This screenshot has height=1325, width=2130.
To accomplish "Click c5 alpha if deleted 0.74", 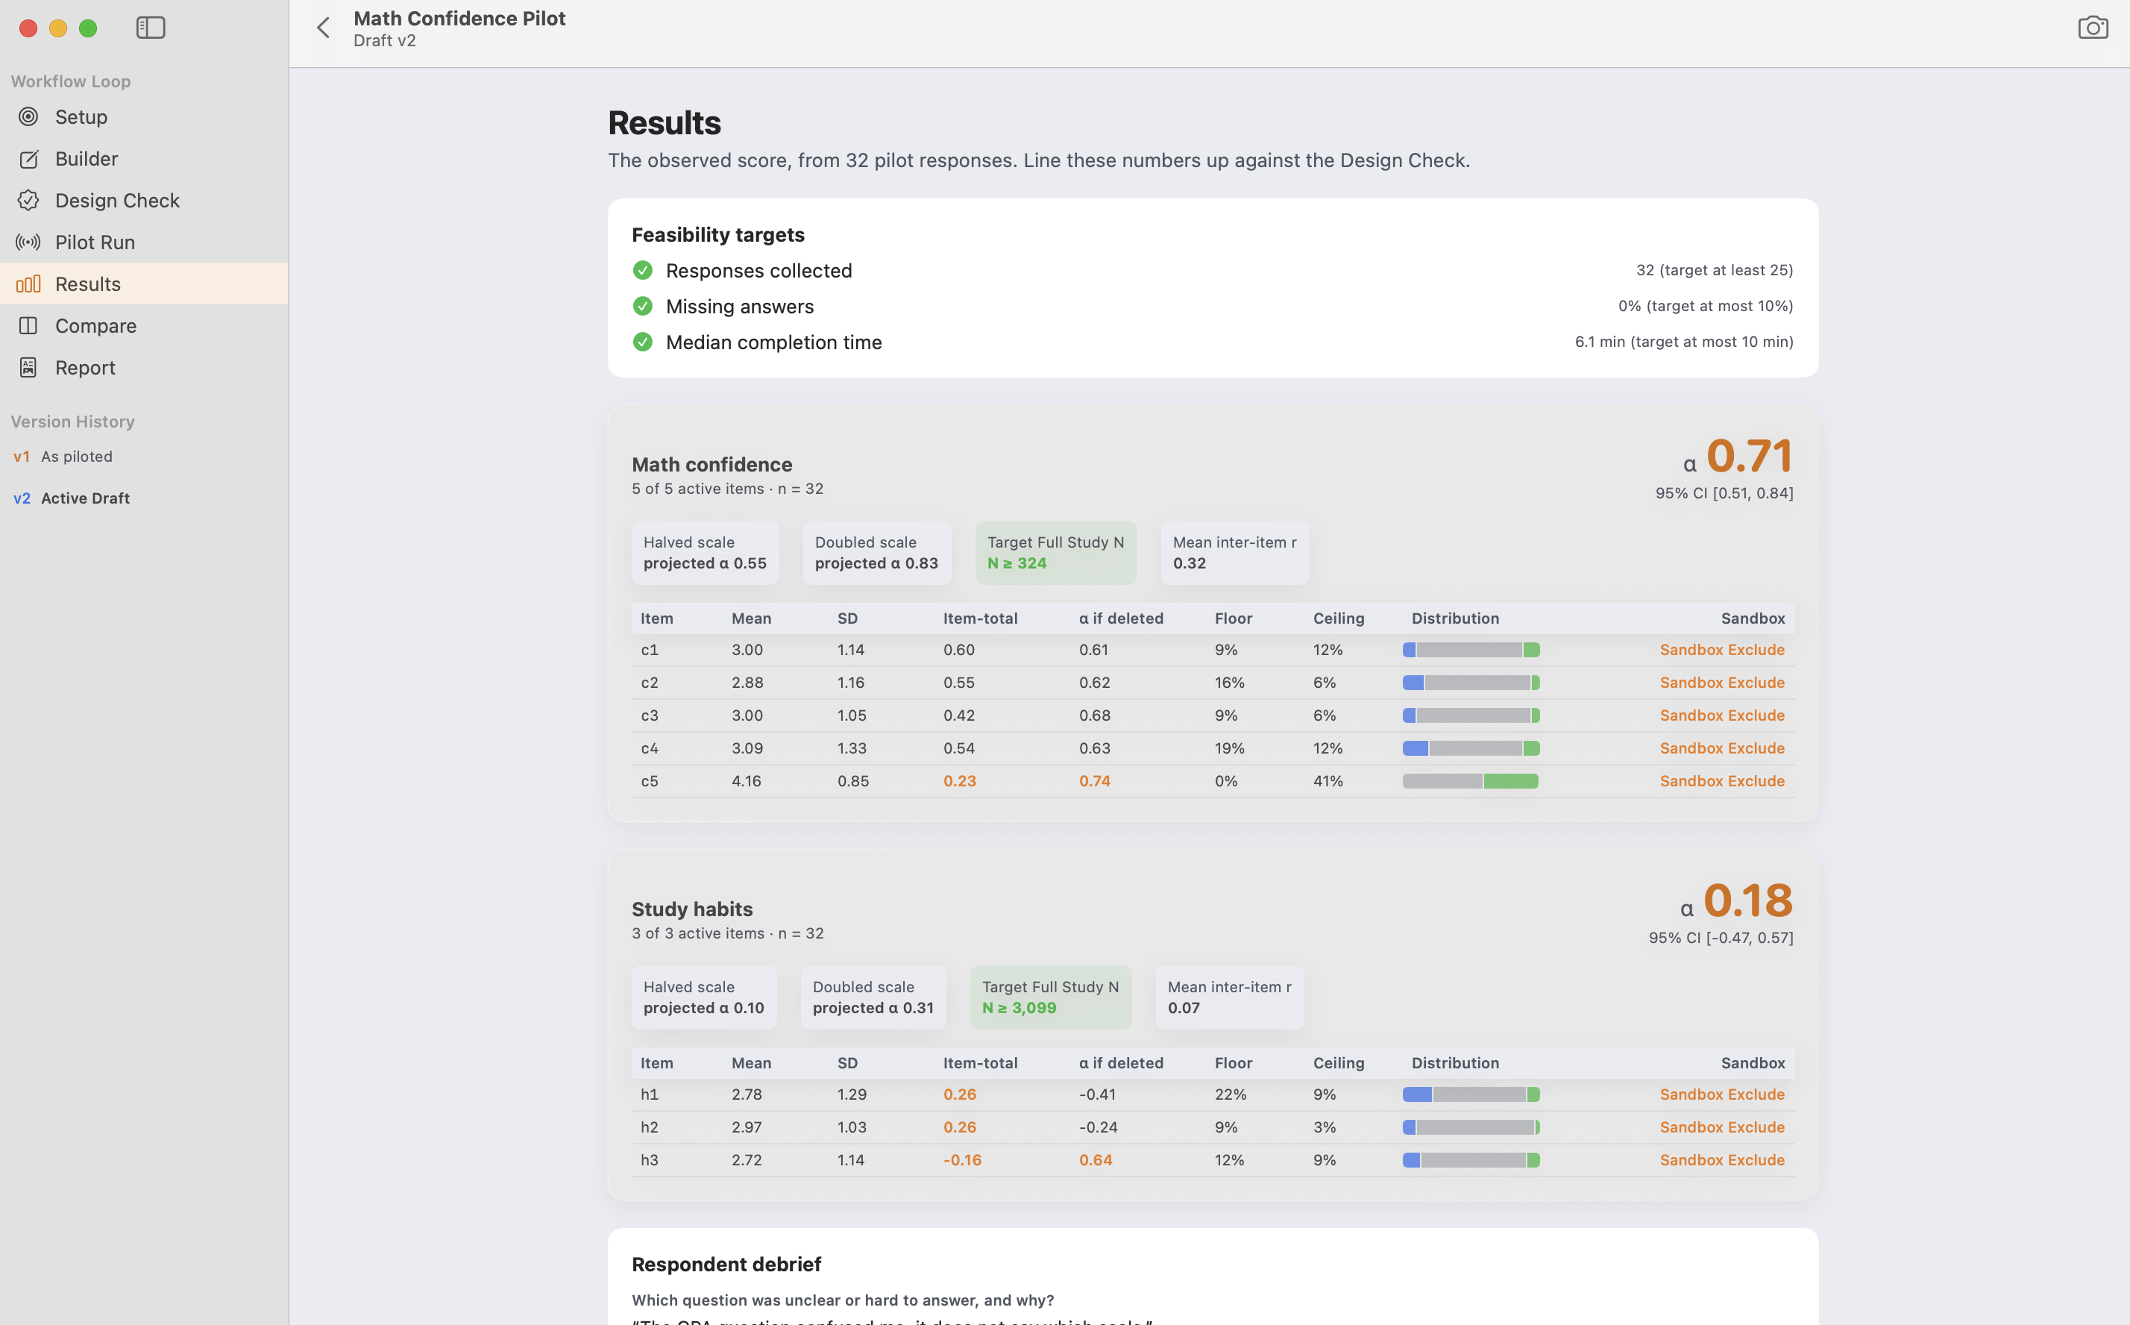I will pos(1094,781).
